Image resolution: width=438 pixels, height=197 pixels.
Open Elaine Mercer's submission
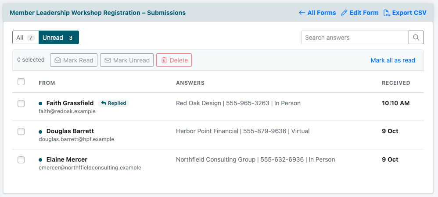tap(218, 163)
